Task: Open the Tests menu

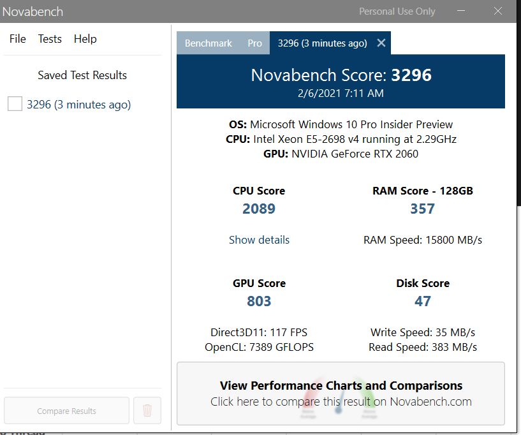Action: point(50,39)
